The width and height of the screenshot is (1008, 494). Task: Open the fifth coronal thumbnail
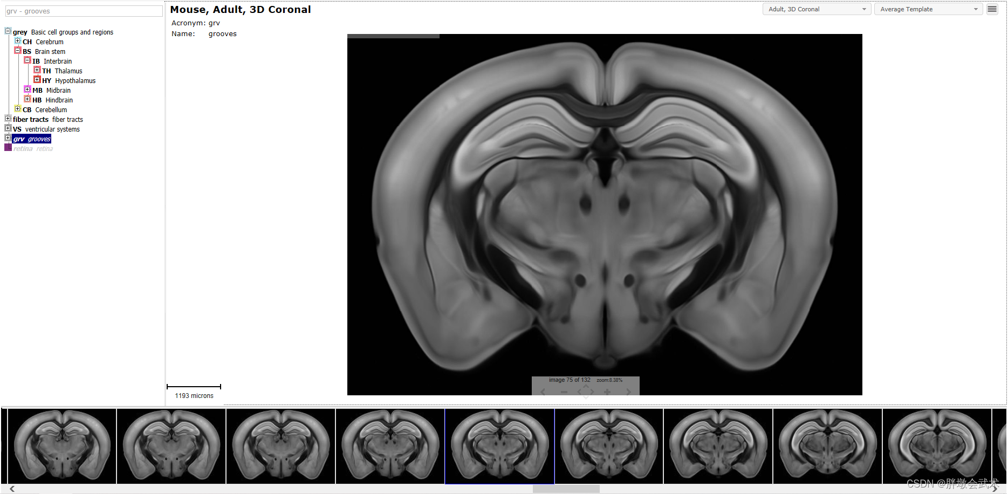(499, 446)
